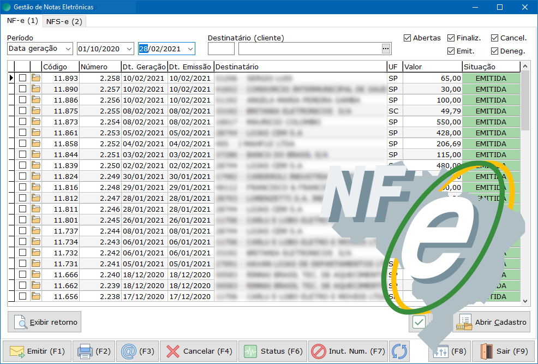Open the folder icon for código 11.893

point(36,78)
